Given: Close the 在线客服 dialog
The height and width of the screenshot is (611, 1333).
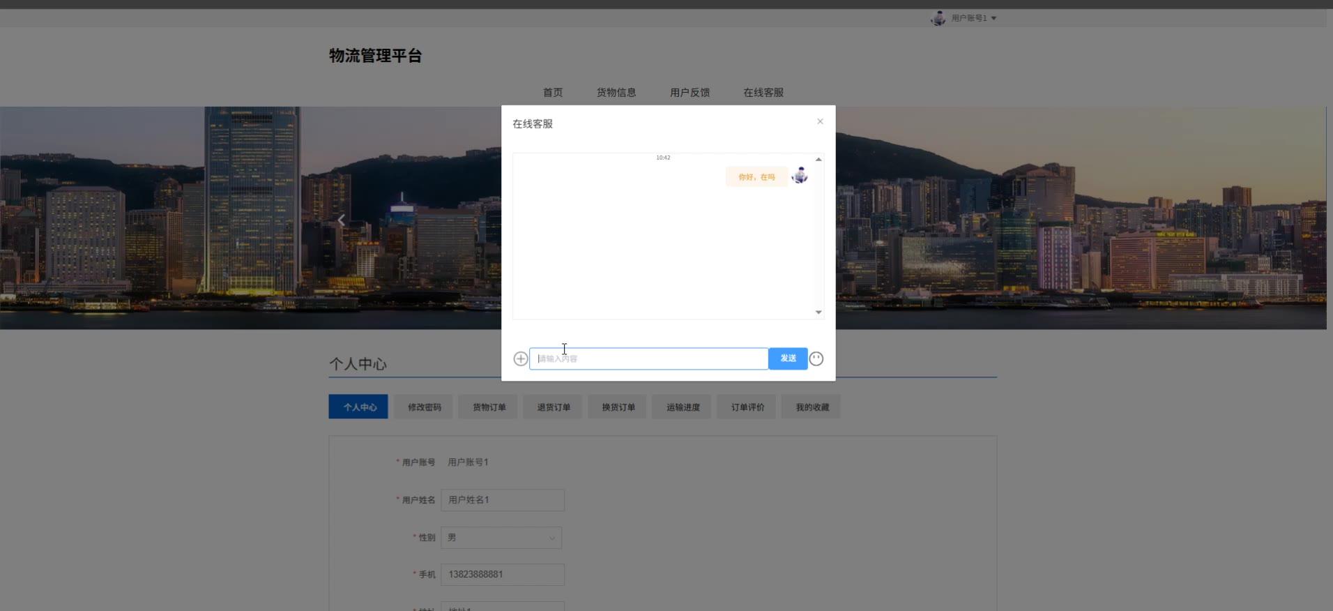Looking at the screenshot, I should click(820, 121).
